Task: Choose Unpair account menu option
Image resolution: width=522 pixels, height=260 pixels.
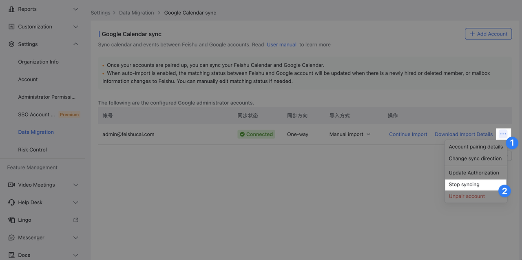Action: click(x=467, y=196)
